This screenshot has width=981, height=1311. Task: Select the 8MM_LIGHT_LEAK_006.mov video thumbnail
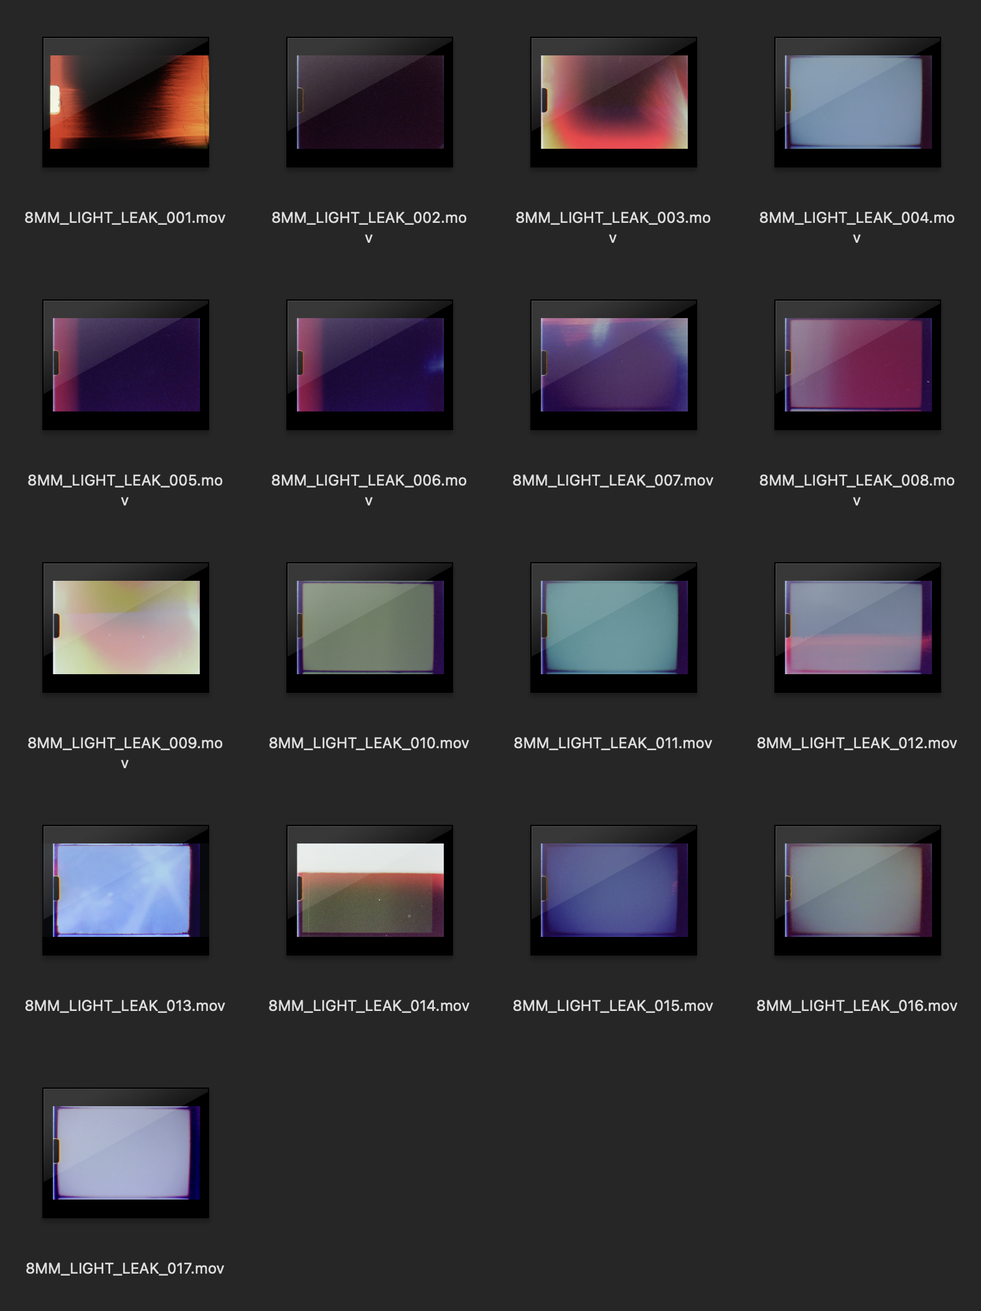(x=370, y=365)
